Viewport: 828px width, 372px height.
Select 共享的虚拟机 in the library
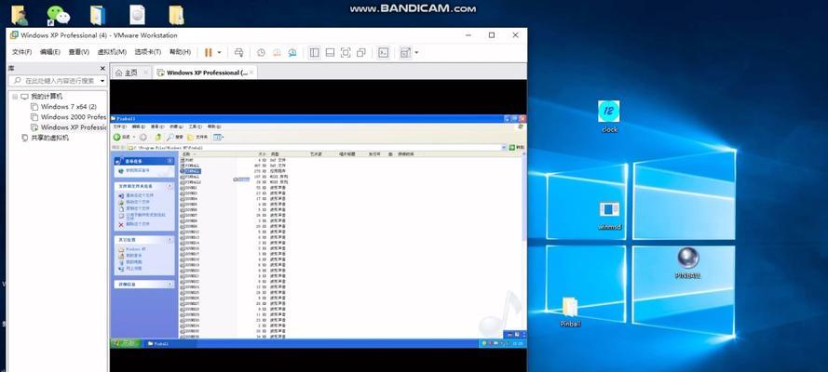click(x=45, y=138)
